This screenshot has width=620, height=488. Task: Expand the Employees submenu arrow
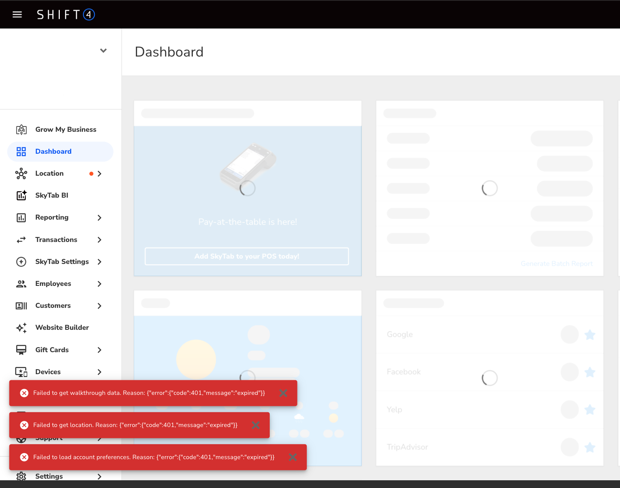click(x=100, y=284)
